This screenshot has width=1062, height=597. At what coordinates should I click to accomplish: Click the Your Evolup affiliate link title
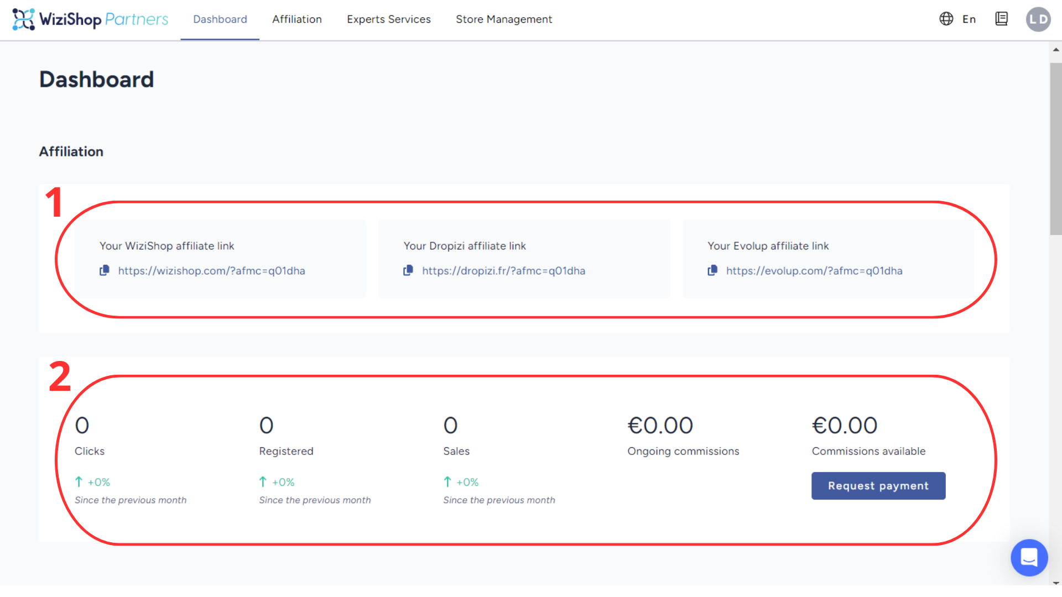tap(768, 246)
